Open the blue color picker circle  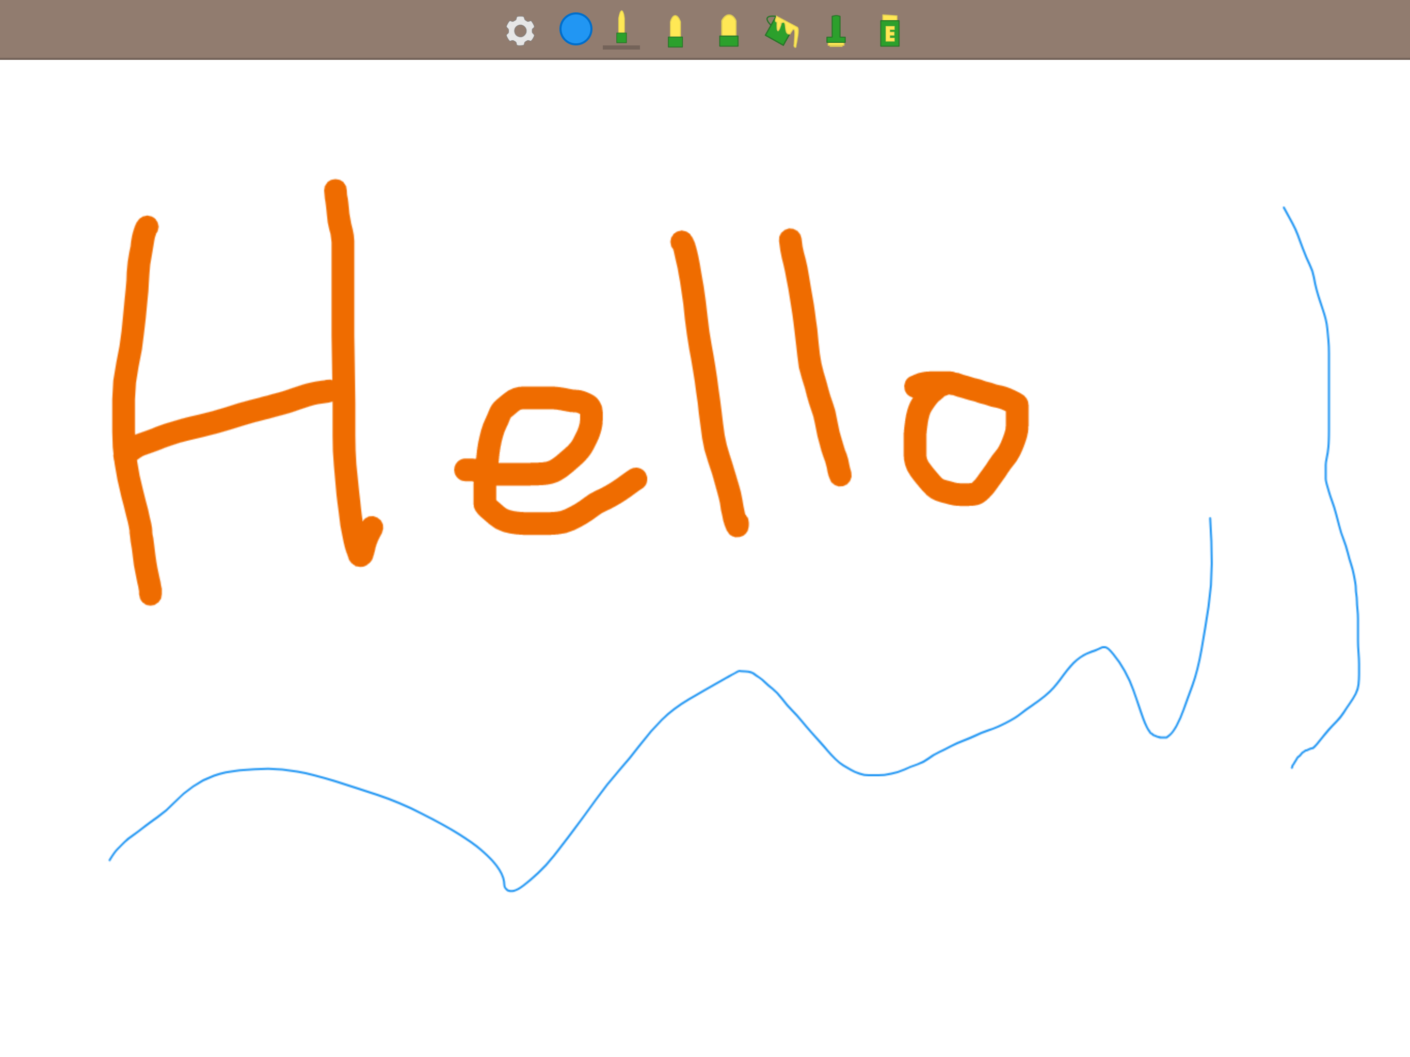click(x=575, y=29)
